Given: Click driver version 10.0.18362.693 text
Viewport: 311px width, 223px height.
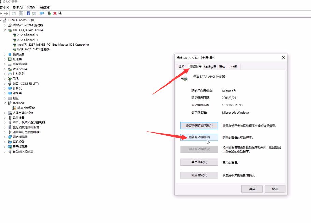Looking at the screenshot, I should (232, 105).
